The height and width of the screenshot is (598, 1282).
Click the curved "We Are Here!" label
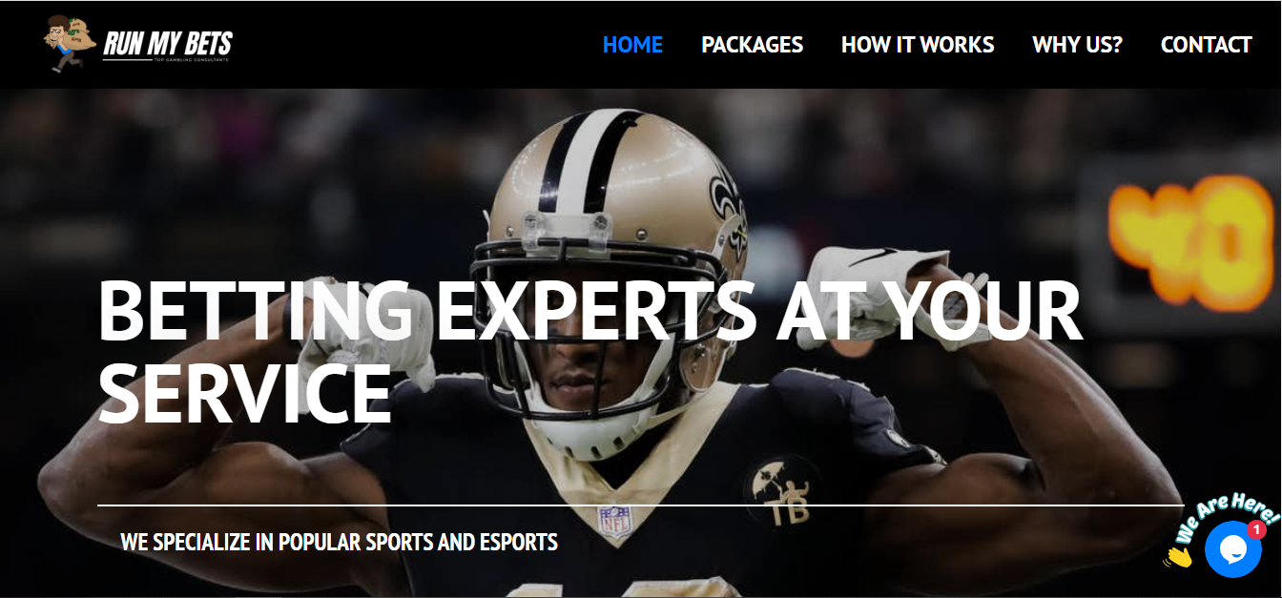[x=1227, y=516]
